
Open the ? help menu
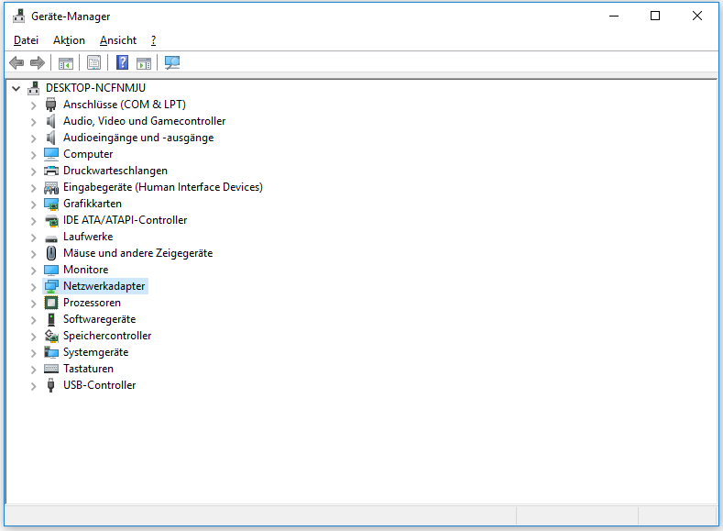point(154,40)
